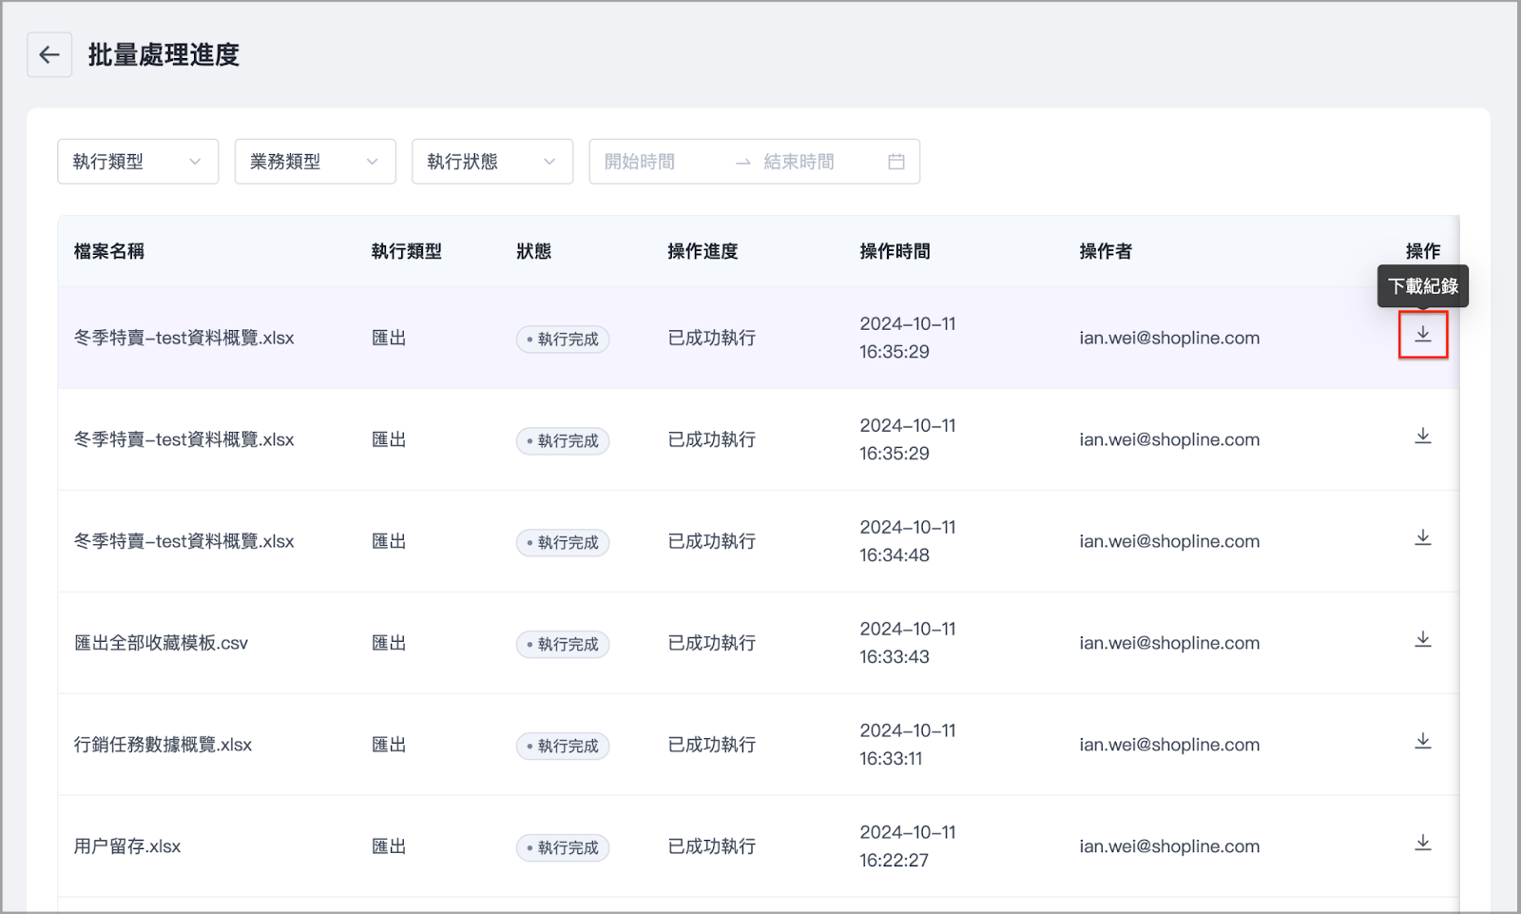Click the 行銷任務數據概覽.xlsx file name
The width and height of the screenshot is (1521, 914).
[x=163, y=745]
